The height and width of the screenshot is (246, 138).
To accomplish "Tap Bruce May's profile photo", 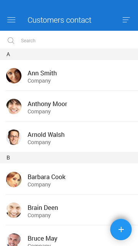I will coord(14,239).
